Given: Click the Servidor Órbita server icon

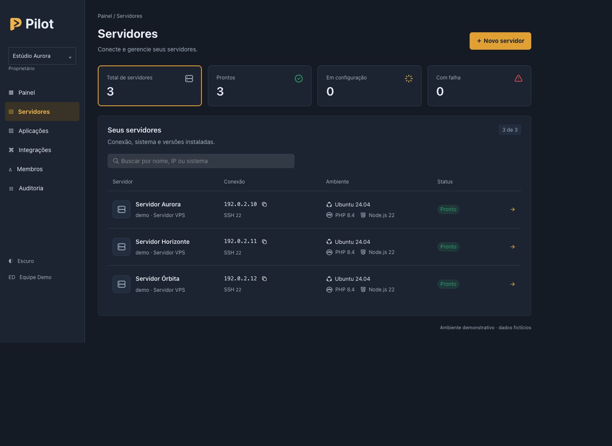Looking at the screenshot, I should coord(122,284).
